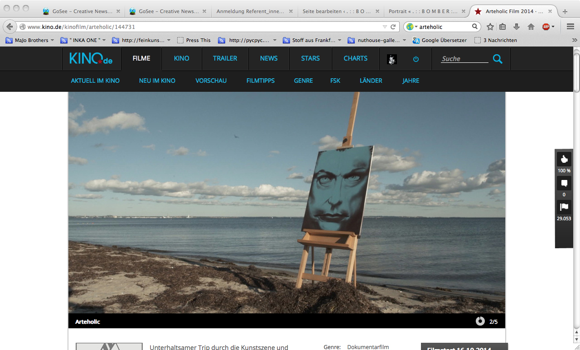This screenshot has height=350, width=580.
Task: Click the power icon in kino.de navigation
Action: click(x=416, y=59)
